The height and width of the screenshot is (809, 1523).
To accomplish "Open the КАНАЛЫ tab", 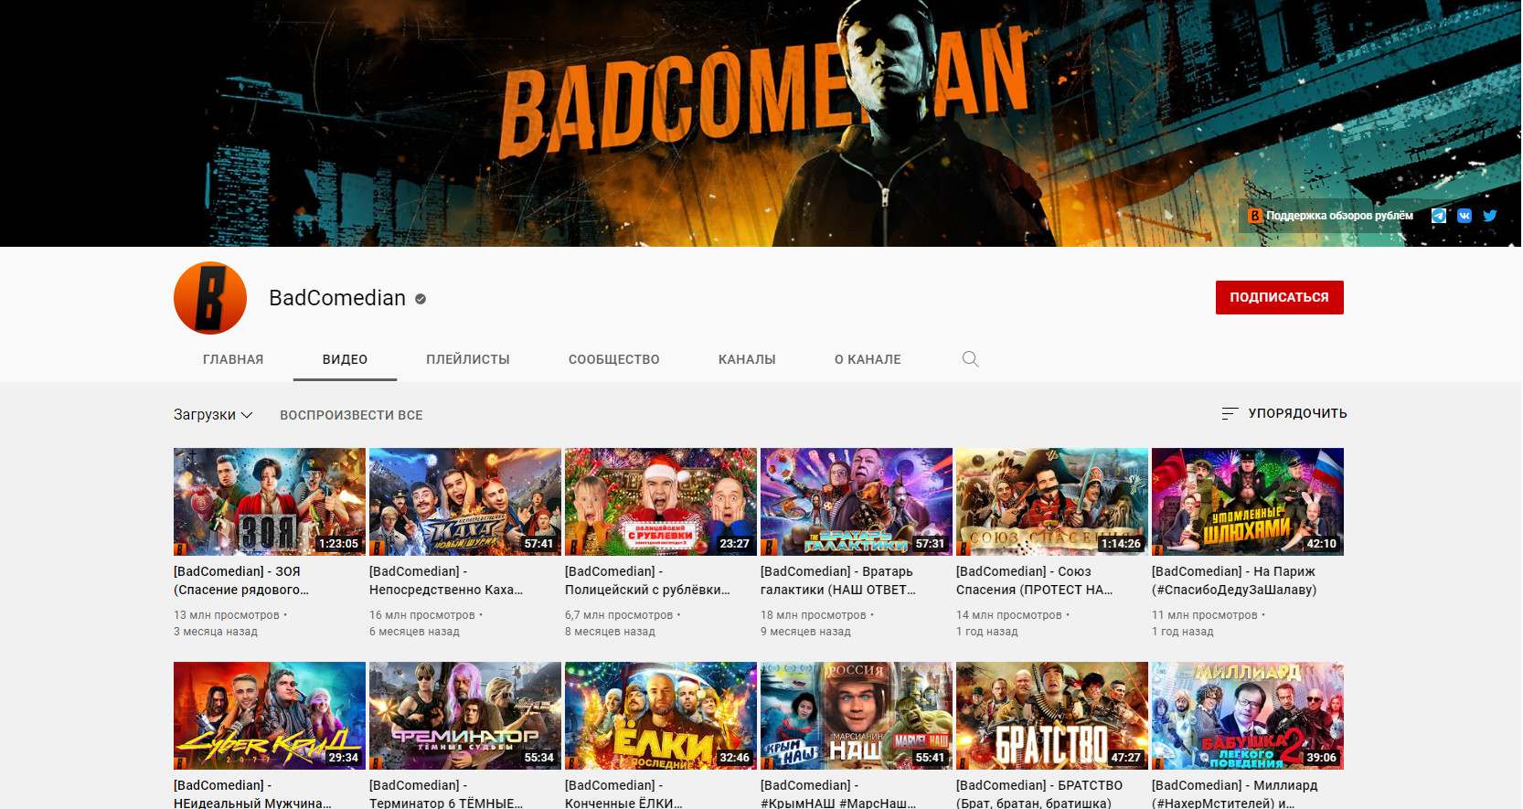I will click(x=747, y=359).
